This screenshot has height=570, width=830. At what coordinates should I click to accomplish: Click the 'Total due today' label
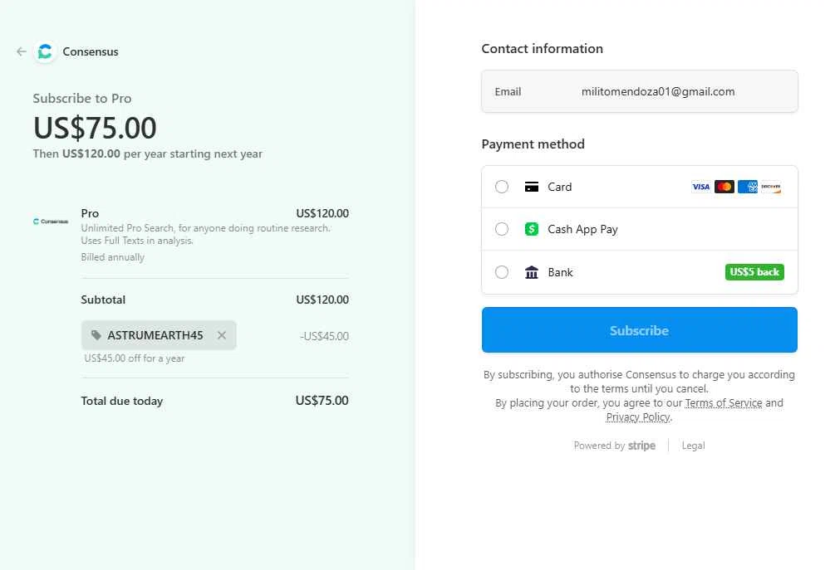coord(122,401)
